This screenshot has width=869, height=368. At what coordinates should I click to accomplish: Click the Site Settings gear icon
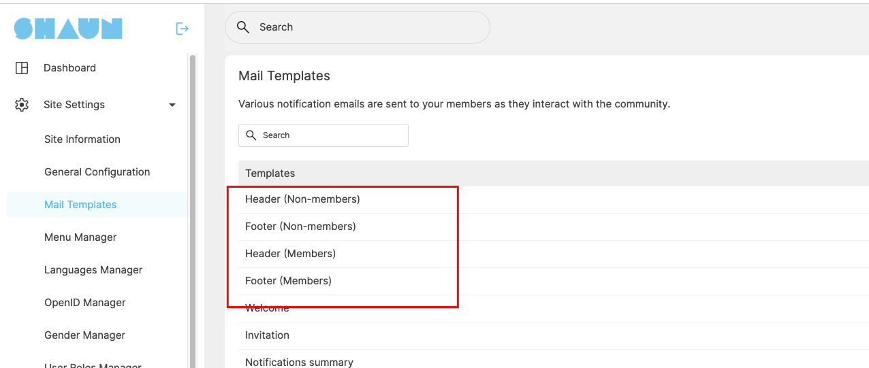tap(22, 105)
